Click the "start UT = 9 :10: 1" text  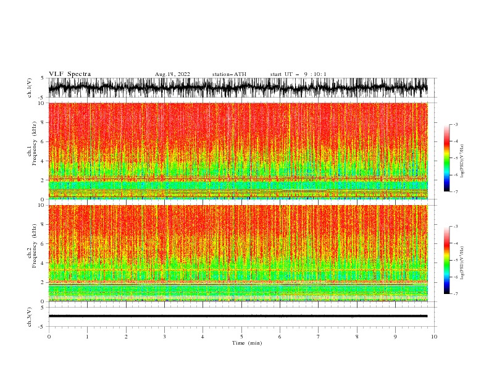pyautogui.click(x=298, y=74)
